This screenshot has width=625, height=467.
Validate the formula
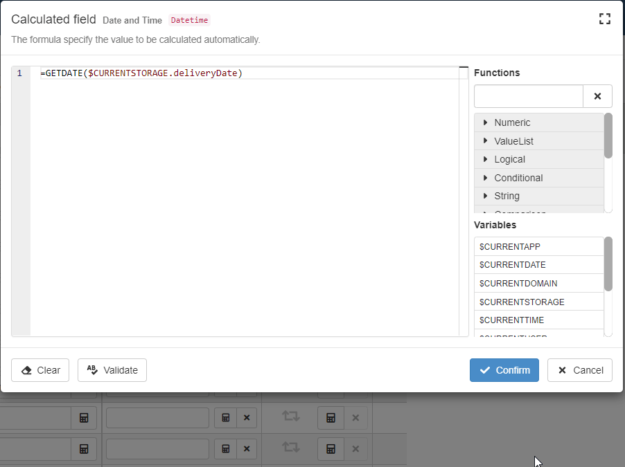pyautogui.click(x=112, y=370)
